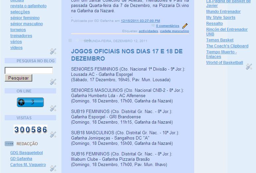
Task: Click the SUB19 FEMININOS championship line
Action: 122,111
